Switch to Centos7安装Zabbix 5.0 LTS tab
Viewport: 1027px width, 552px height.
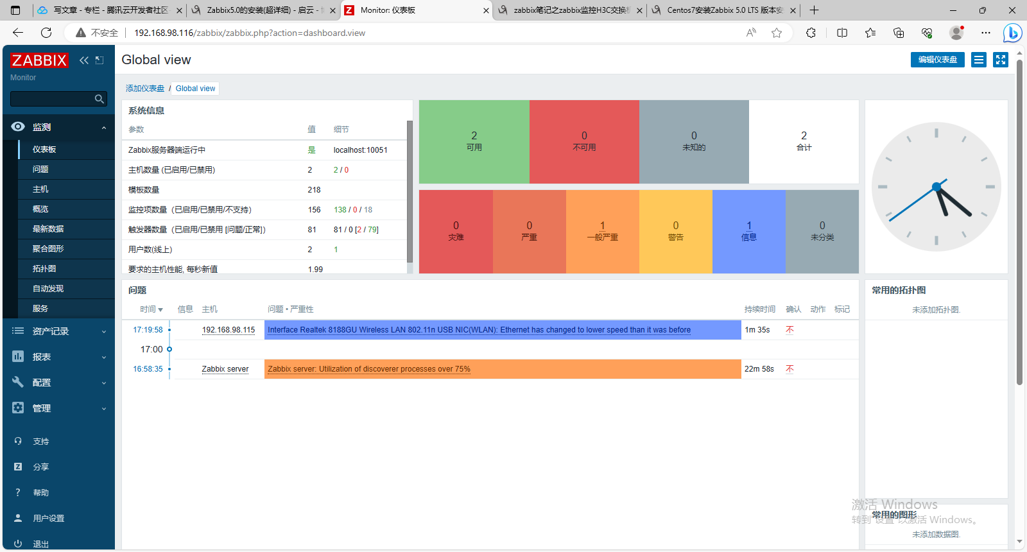(723, 10)
